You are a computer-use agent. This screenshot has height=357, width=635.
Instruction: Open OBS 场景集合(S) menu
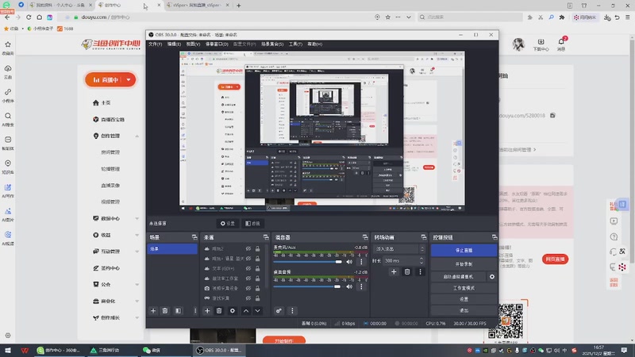tap(272, 44)
